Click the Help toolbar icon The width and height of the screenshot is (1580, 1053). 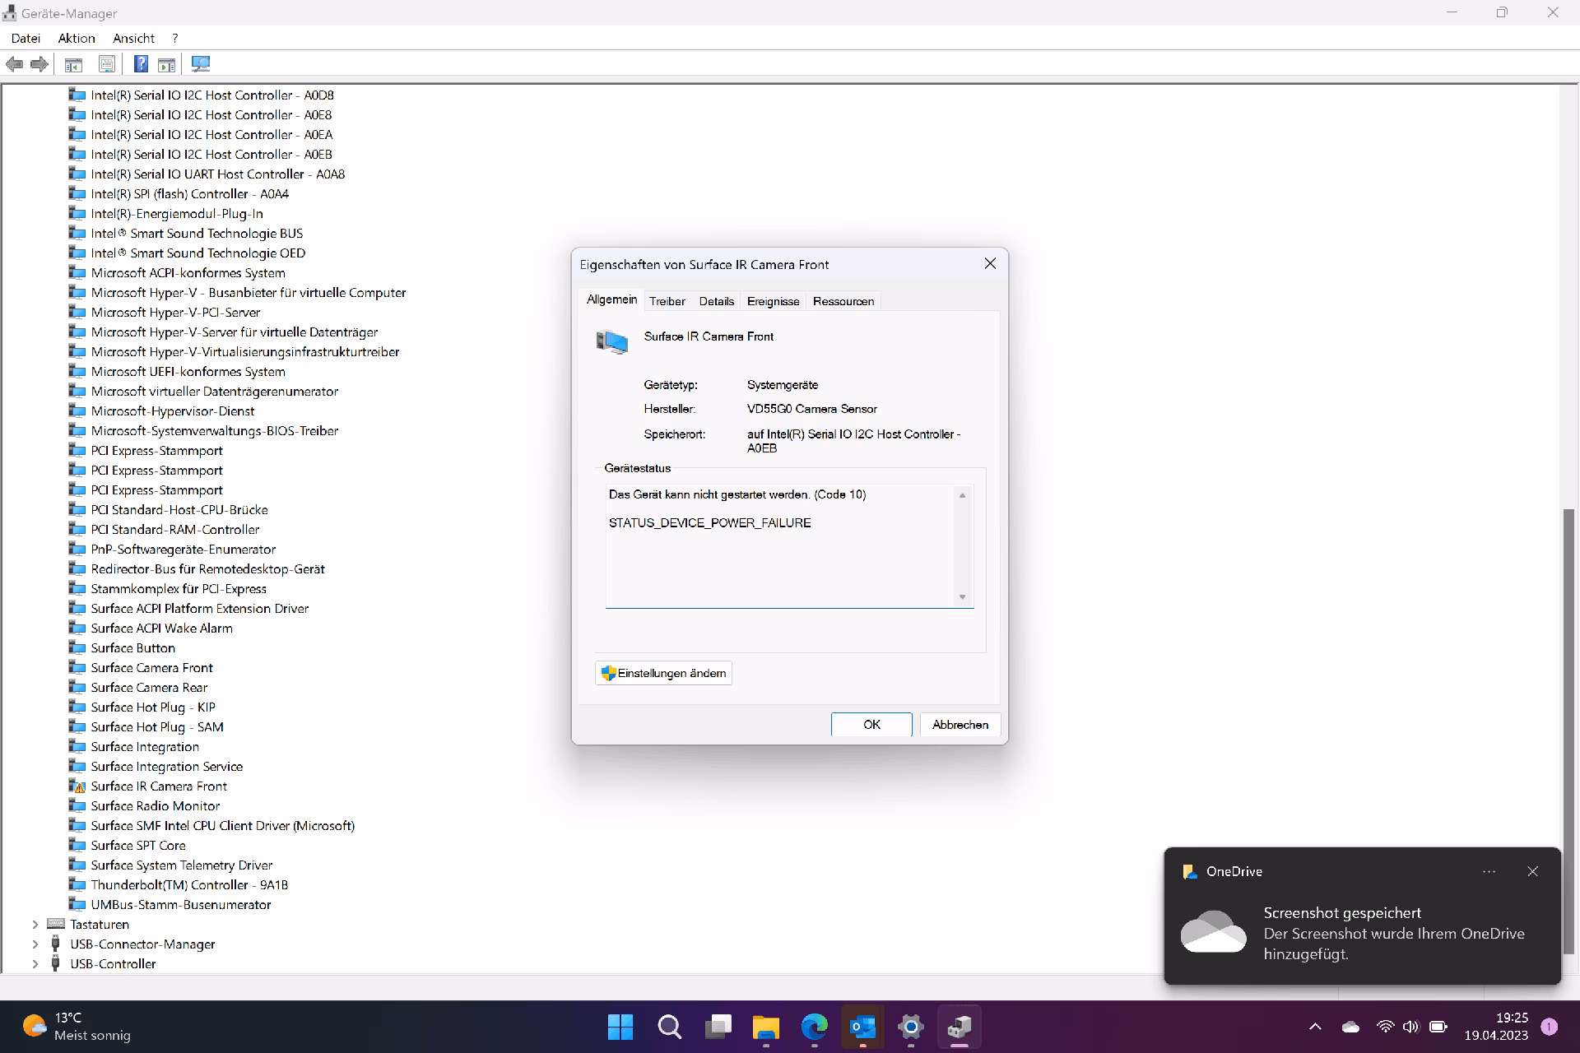tap(140, 64)
